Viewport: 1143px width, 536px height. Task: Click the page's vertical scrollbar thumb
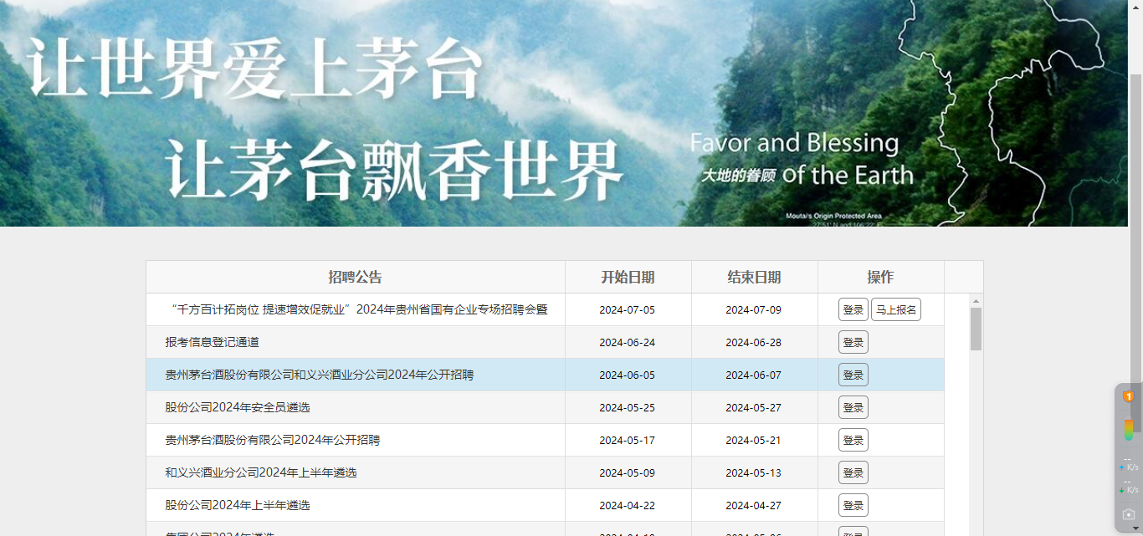pyautogui.click(x=1135, y=253)
